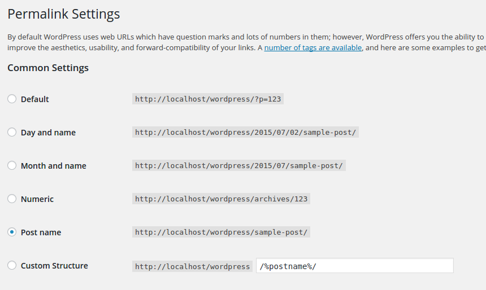Select the Custom Structure radio button
This screenshot has width=486, height=290.
[x=12, y=265]
